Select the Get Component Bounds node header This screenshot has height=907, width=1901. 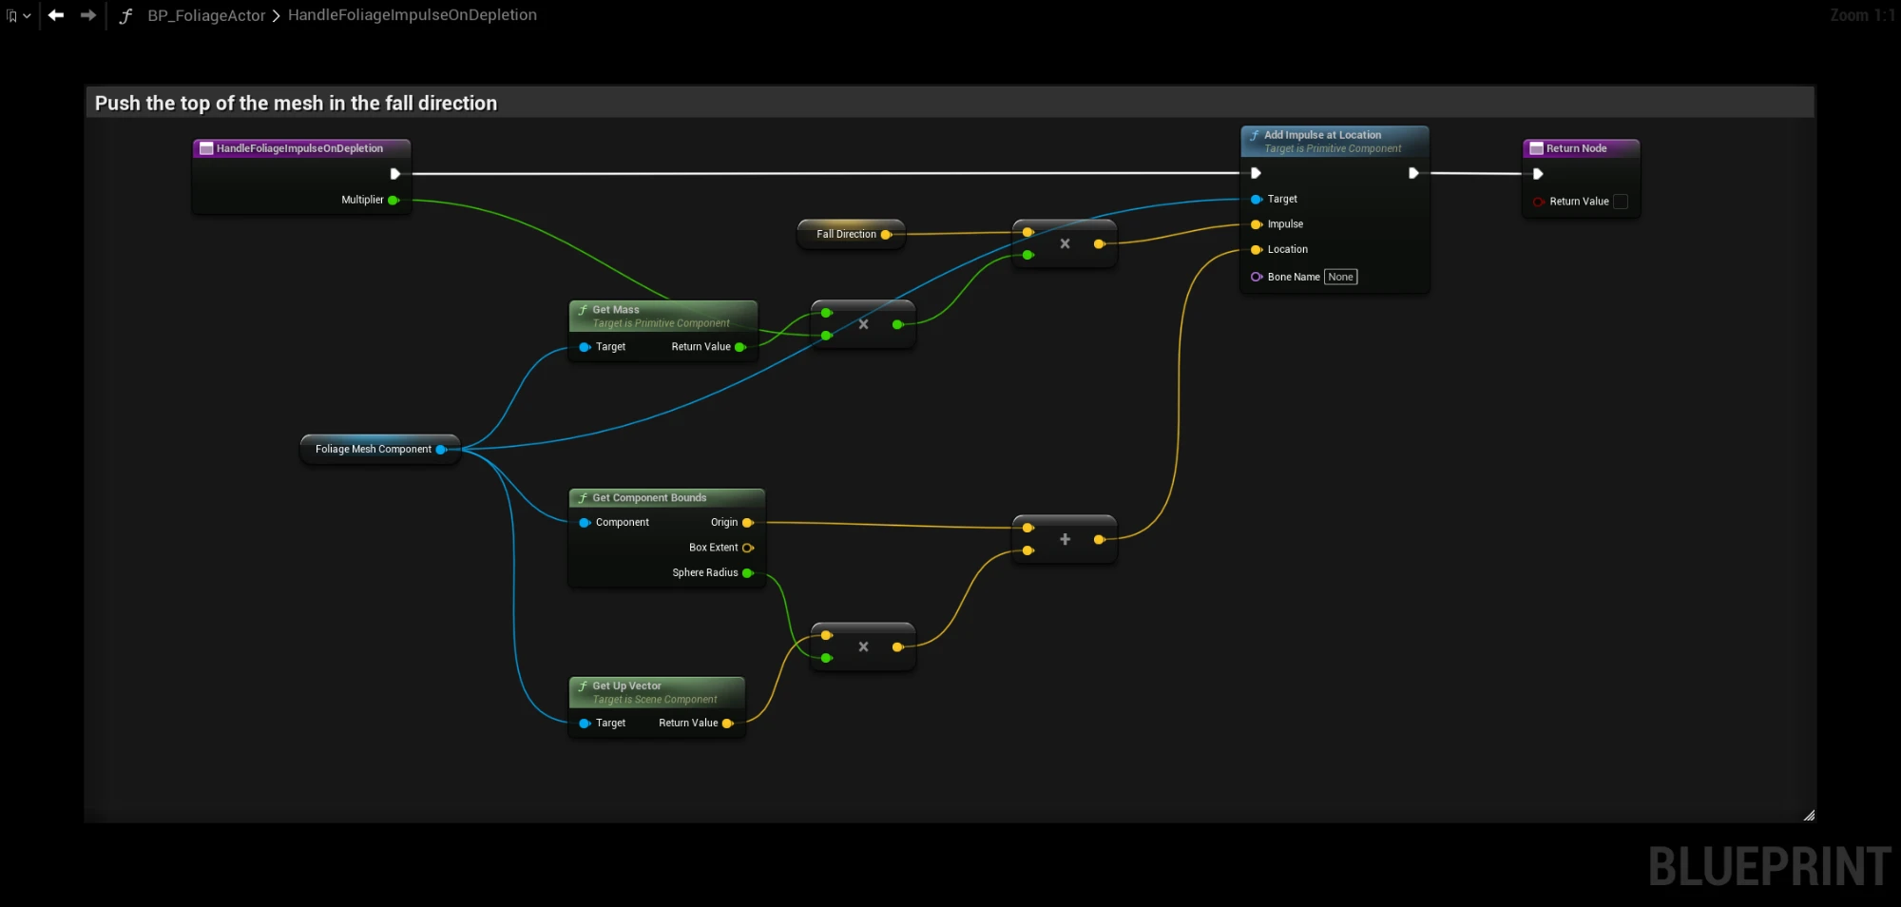pos(666,498)
